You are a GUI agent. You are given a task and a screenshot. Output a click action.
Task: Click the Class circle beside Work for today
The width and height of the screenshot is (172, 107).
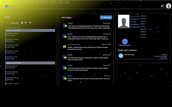(121, 56)
